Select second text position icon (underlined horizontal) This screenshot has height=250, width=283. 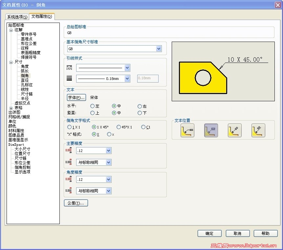(x=211, y=130)
